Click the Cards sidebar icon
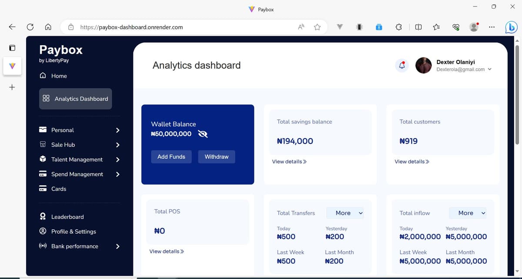The height and width of the screenshot is (279, 522). click(43, 188)
